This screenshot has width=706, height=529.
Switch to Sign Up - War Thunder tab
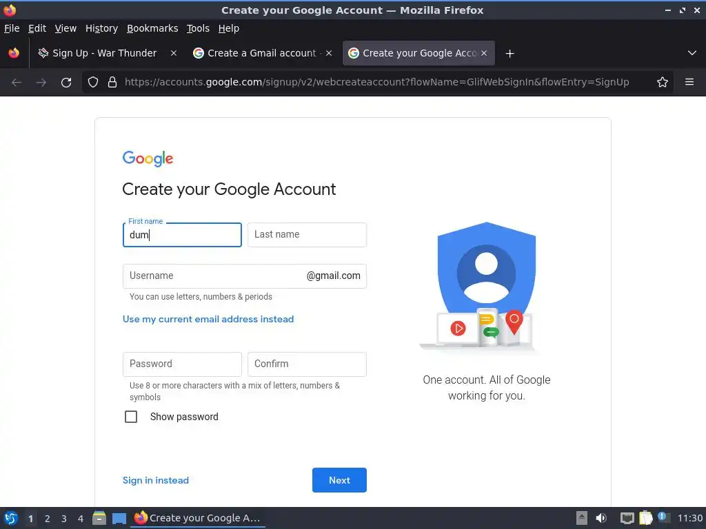pos(107,53)
